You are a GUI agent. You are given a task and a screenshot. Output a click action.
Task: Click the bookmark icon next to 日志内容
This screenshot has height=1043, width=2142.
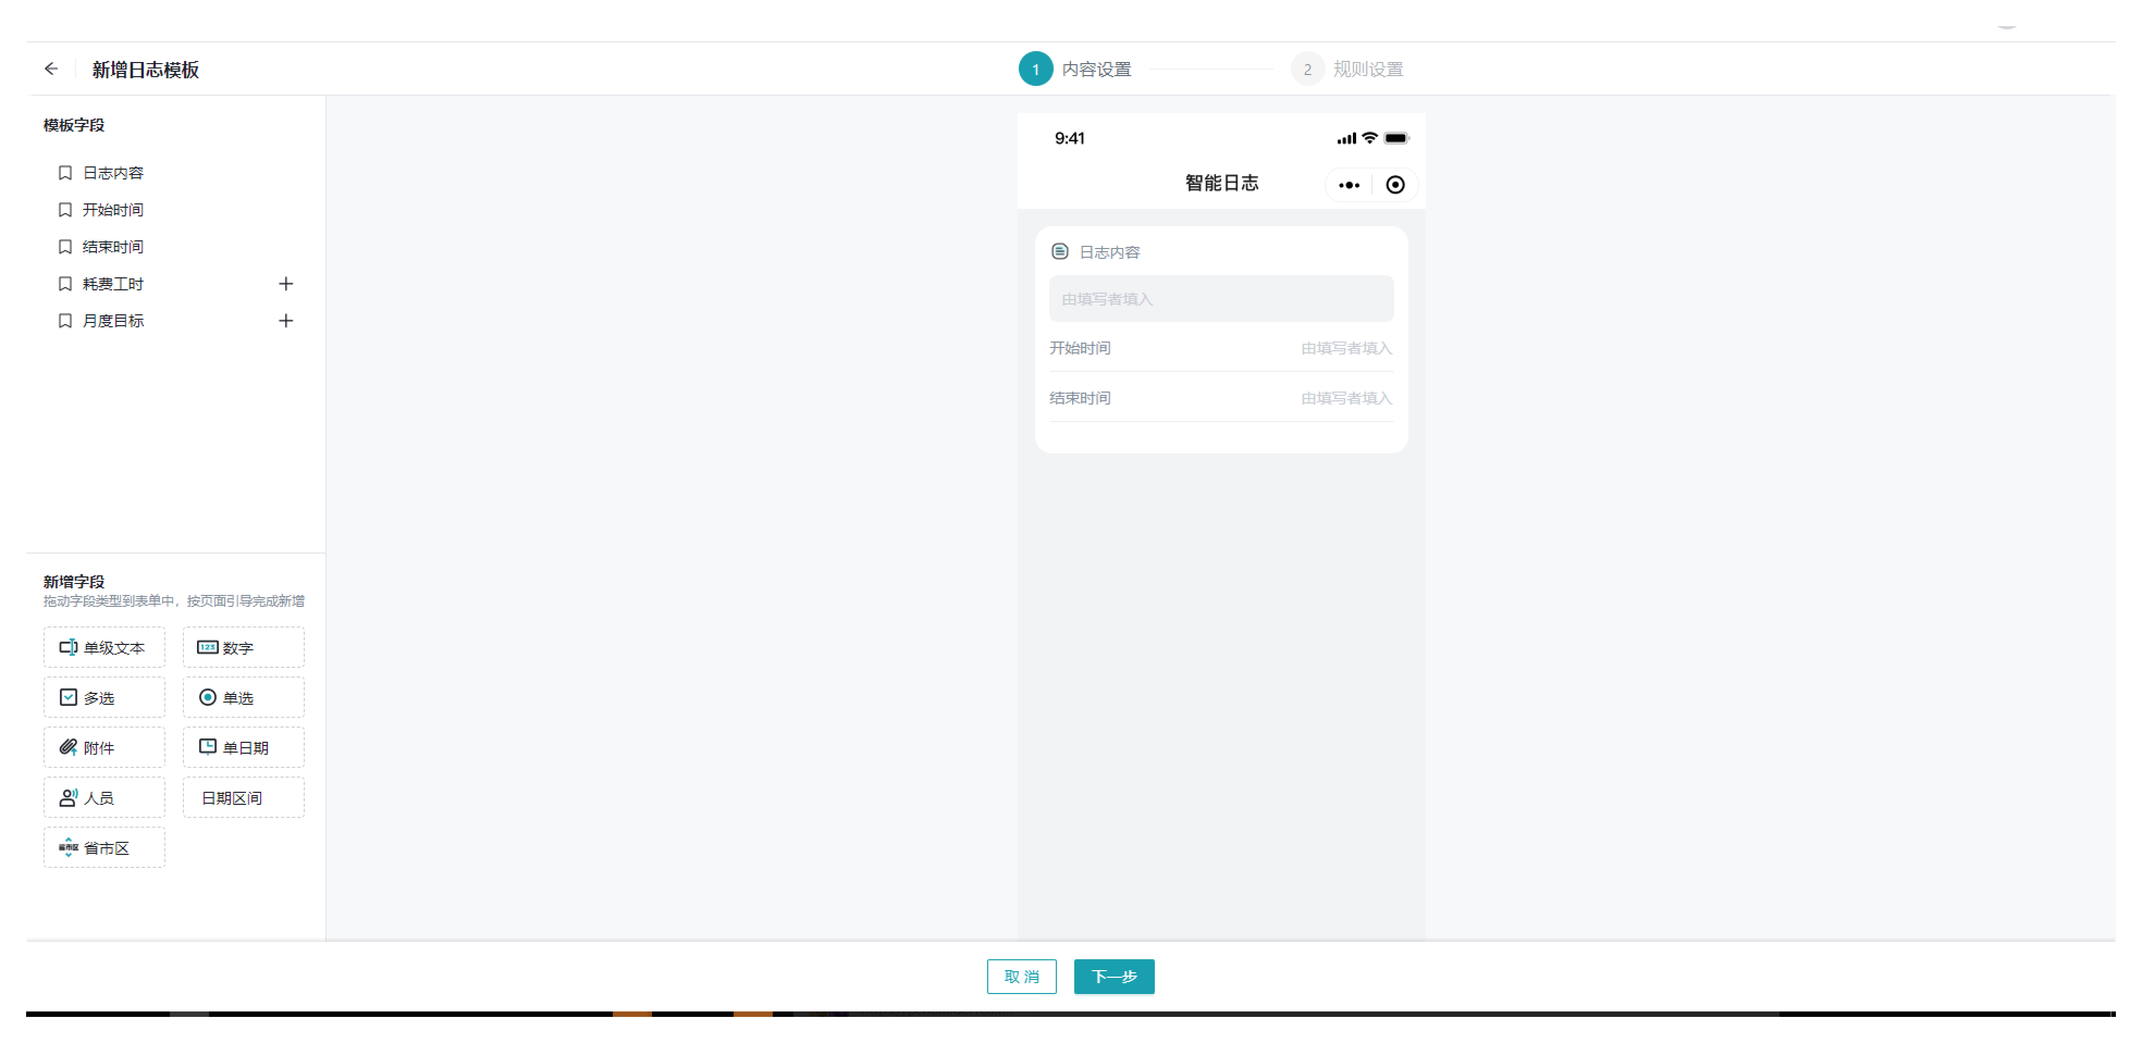point(65,173)
